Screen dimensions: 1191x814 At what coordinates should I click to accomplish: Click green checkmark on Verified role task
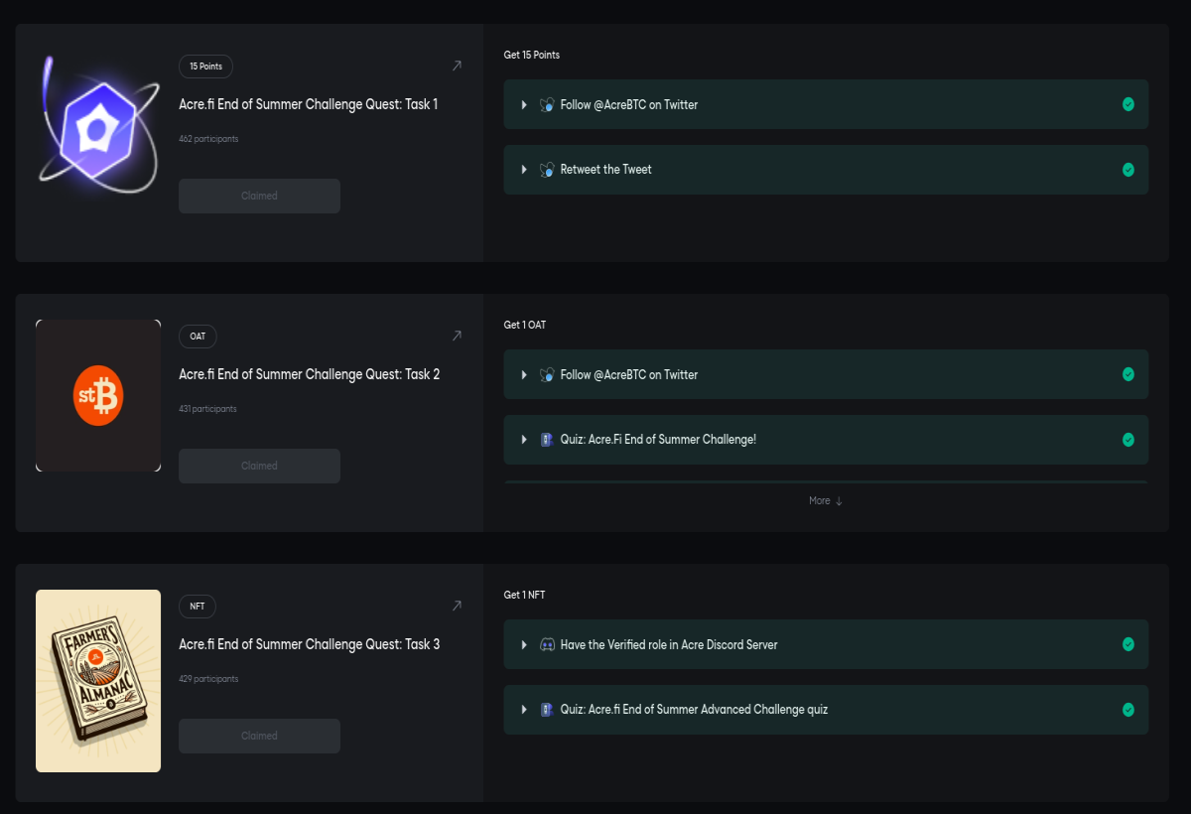point(1128,644)
